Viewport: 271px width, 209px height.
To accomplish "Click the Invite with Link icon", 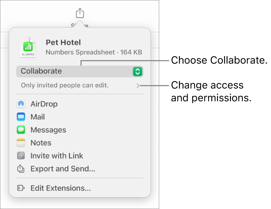I will click(x=21, y=156).
